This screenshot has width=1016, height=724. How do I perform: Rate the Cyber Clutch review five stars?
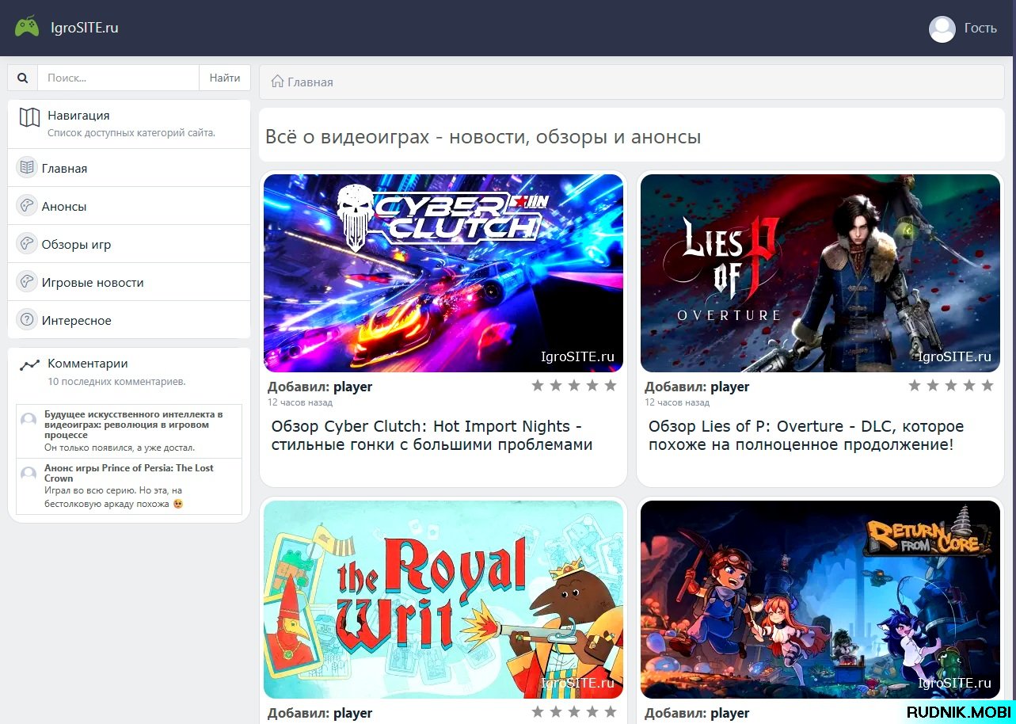click(x=611, y=386)
